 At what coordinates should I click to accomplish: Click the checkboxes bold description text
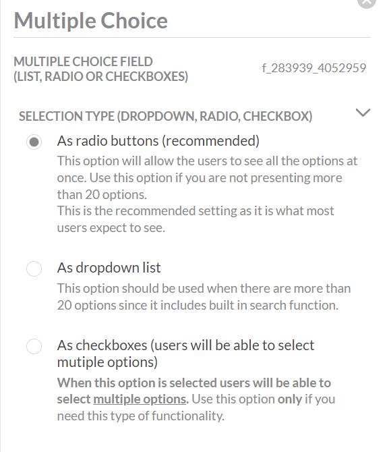[x=194, y=391]
